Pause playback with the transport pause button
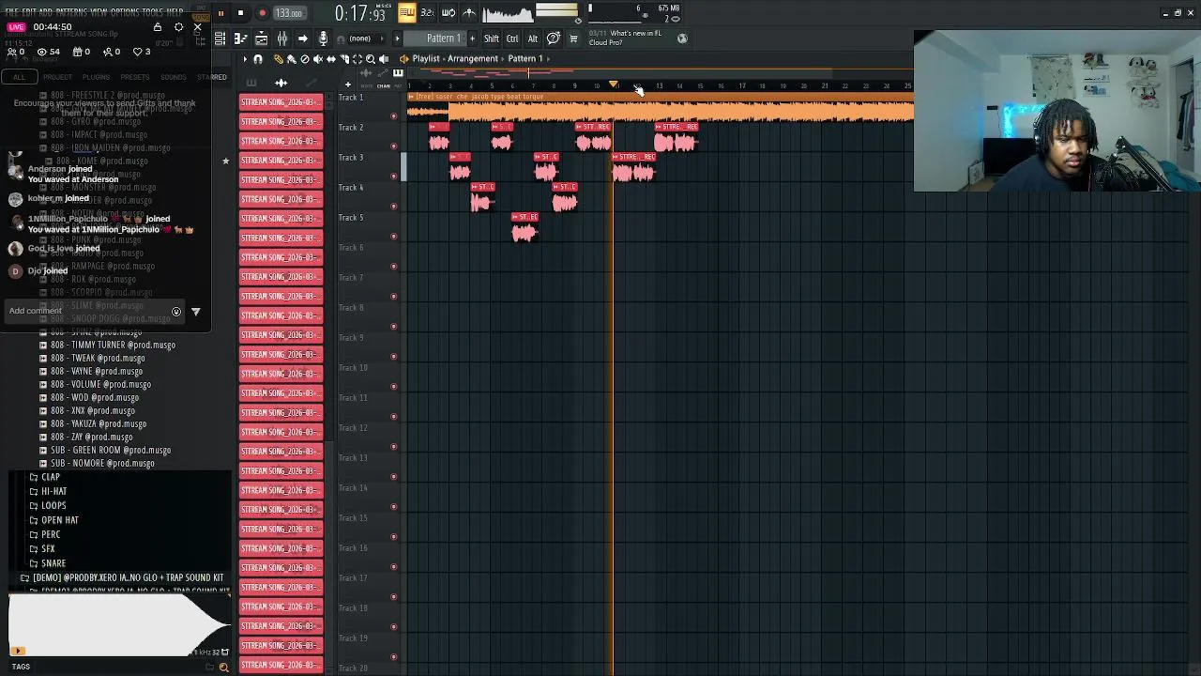Image resolution: width=1201 pixels, height=676 pixels. (x=220, y=13)
